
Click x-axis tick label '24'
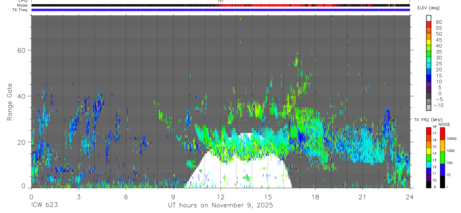tap(410, 197)
